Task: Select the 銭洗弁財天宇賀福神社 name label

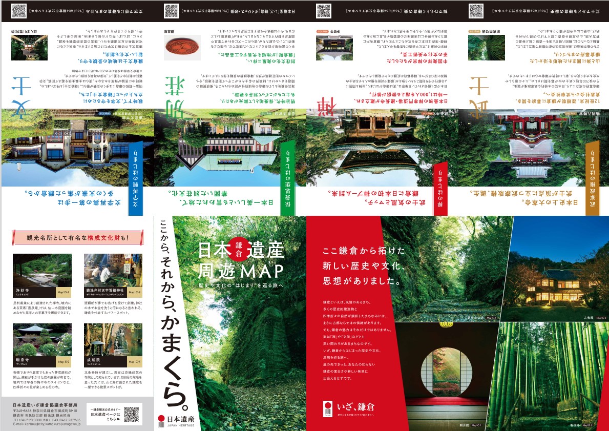Action: 106,292
